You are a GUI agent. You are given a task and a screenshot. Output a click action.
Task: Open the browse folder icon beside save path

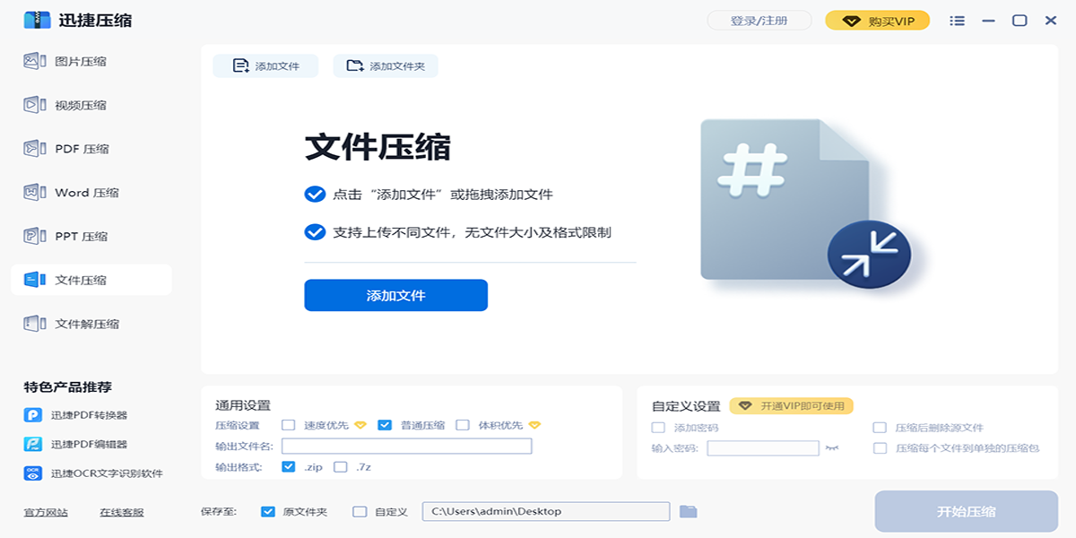pos(688,511)
